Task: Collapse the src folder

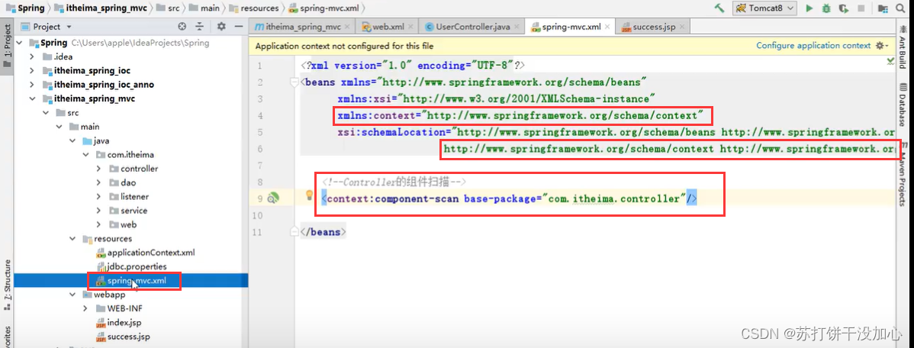Action: click(x=46, y=112)
